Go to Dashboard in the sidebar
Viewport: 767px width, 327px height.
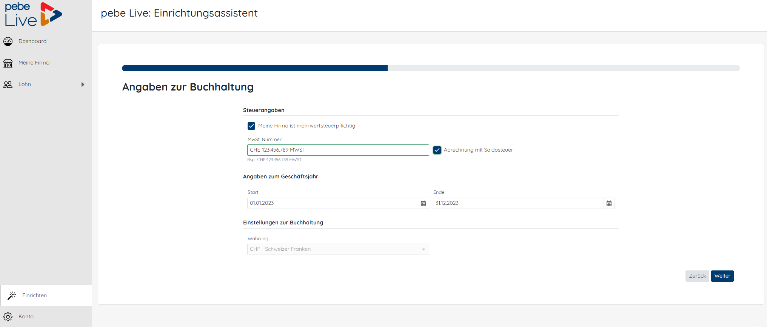pos(32,41)
